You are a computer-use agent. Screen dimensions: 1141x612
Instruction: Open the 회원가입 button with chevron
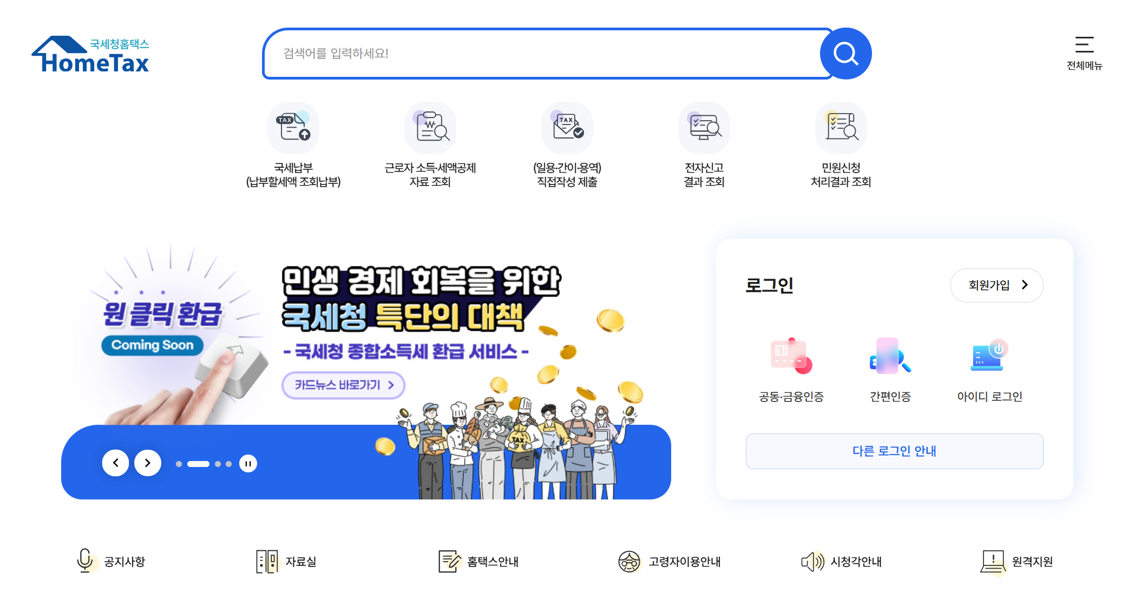point(997,285)
